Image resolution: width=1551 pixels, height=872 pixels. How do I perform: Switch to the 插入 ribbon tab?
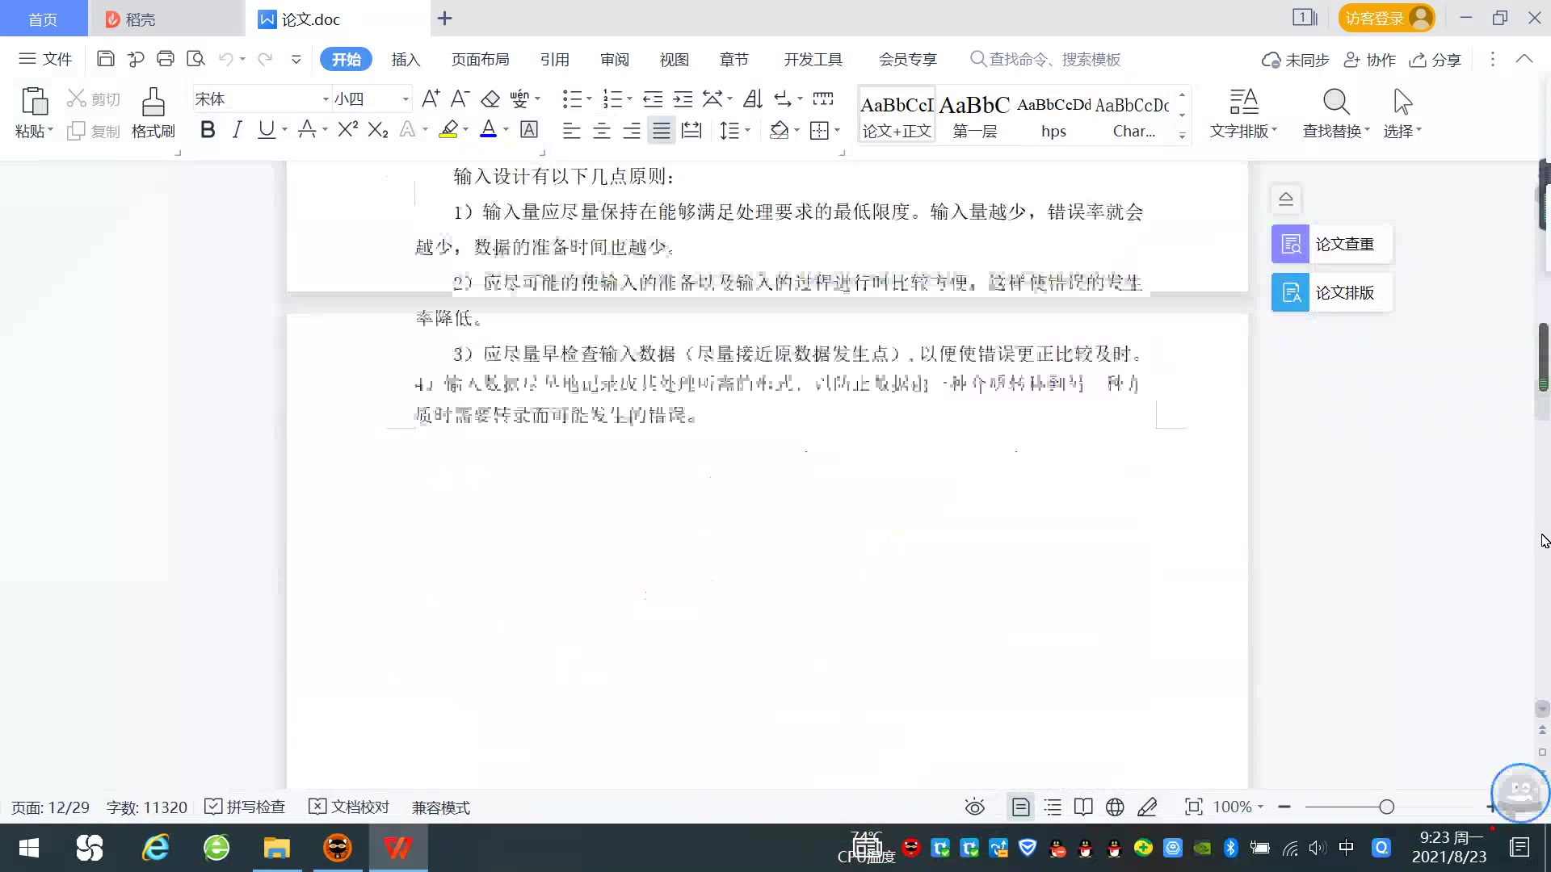[406, 60]
